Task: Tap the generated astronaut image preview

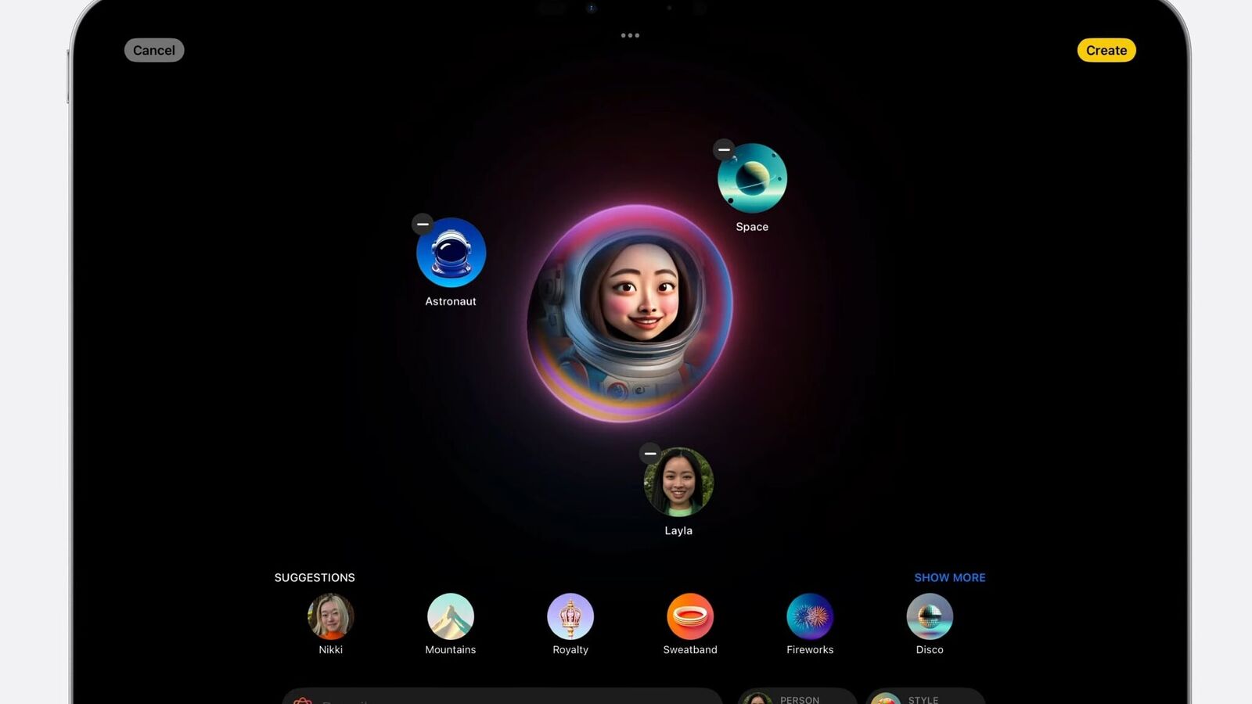Action: click(x=631, y=313)
